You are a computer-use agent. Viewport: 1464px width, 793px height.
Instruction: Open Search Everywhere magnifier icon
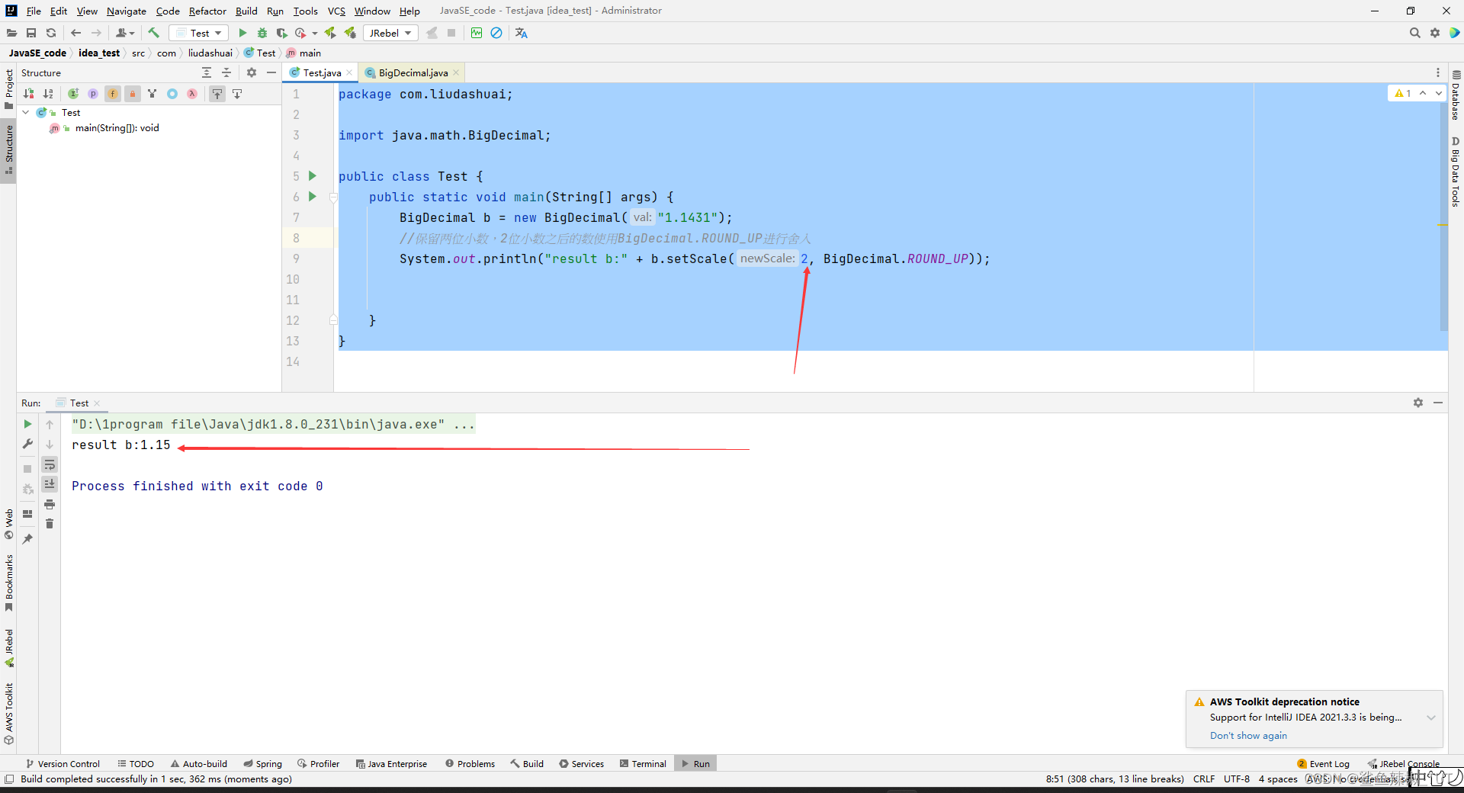1415,33
